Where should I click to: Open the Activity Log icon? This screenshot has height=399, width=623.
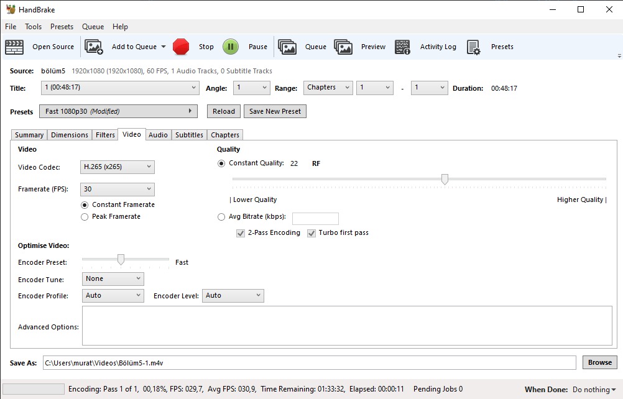pos(402,47)
